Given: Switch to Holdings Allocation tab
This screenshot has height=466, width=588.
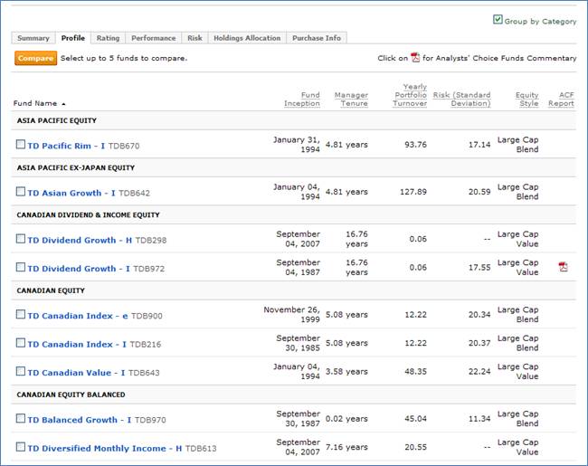Looking at the screenshot, I should tap(247, 38).
